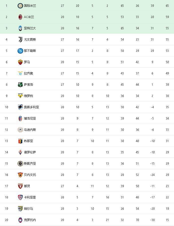The width and height of the screenshot is (174, 226).
Task: Click the Sampdoria crest icon
Action: pos(20,107)
